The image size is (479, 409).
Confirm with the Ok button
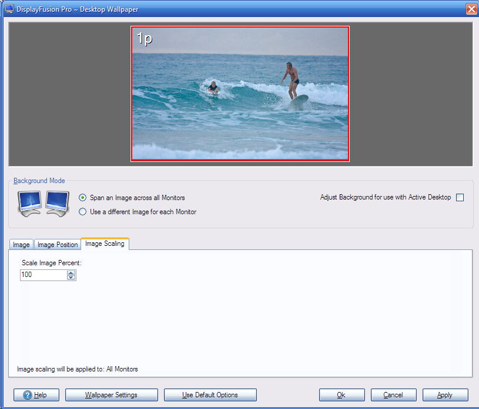tap(341, 395)
